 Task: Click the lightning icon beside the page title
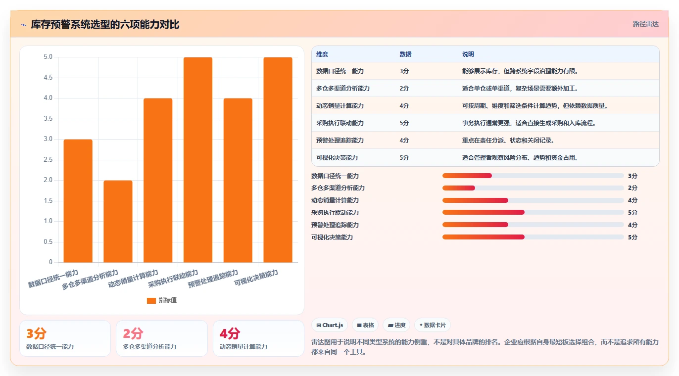coord(23,25)
